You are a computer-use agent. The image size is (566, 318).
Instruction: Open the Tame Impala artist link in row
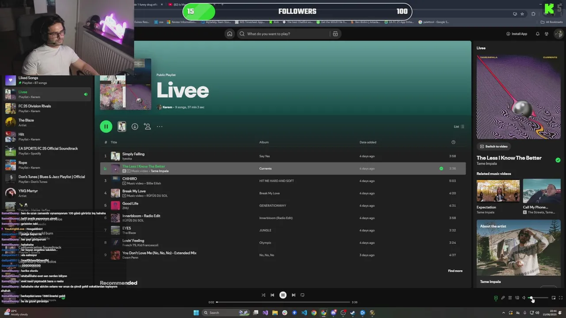pyautogui.click(x=160, y=171)
